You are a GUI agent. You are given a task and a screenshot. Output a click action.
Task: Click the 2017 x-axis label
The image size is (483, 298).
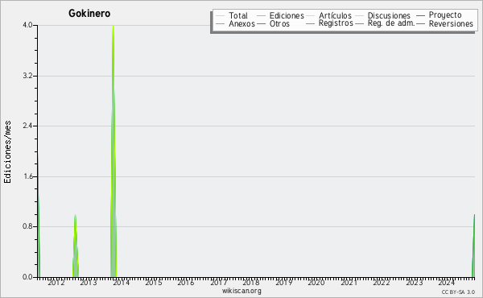[219, 283]
